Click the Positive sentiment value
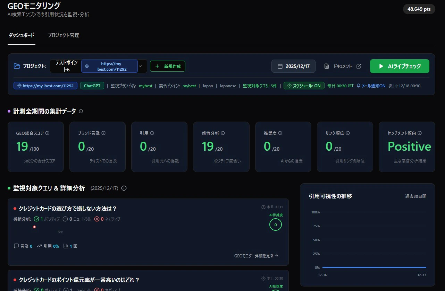Screen dimensions: 445x291 point(409,147)
